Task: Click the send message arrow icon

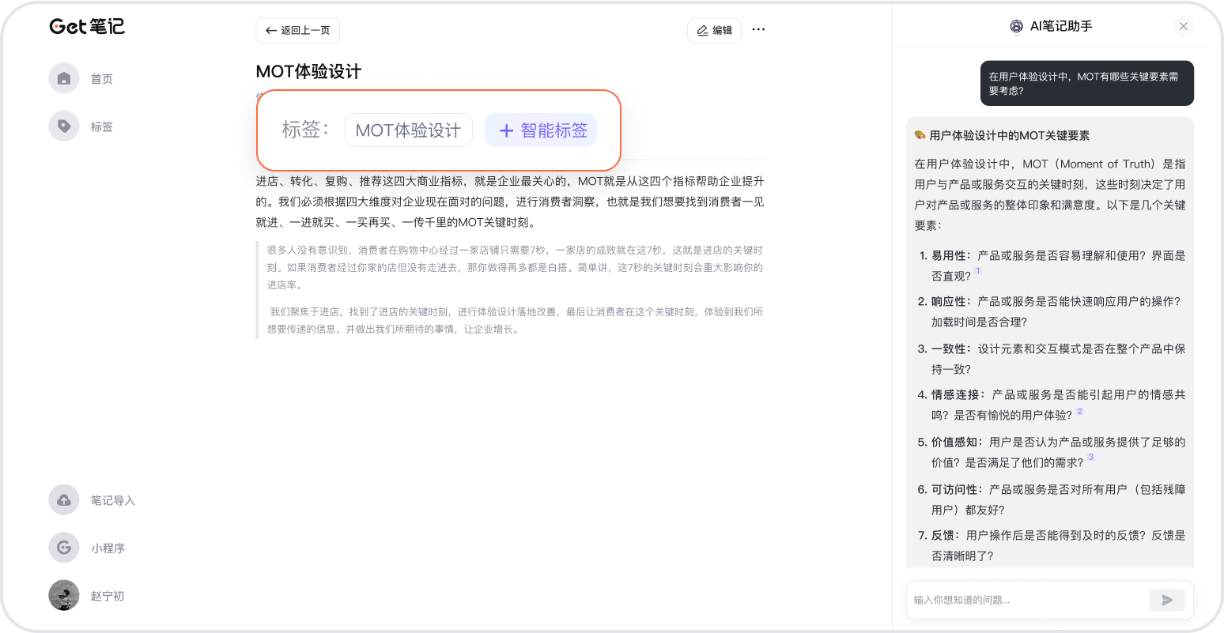Action: pyautogui.click(x=1167, y=600)
